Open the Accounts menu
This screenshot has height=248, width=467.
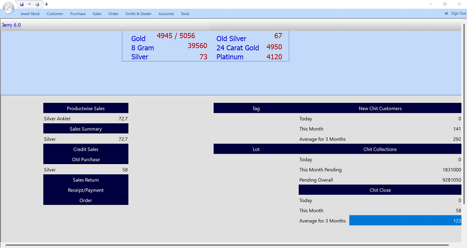[166, 14]
